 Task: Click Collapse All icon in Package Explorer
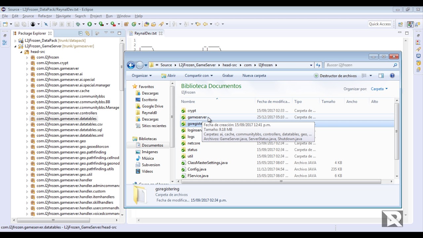click(x=80, y=33)
